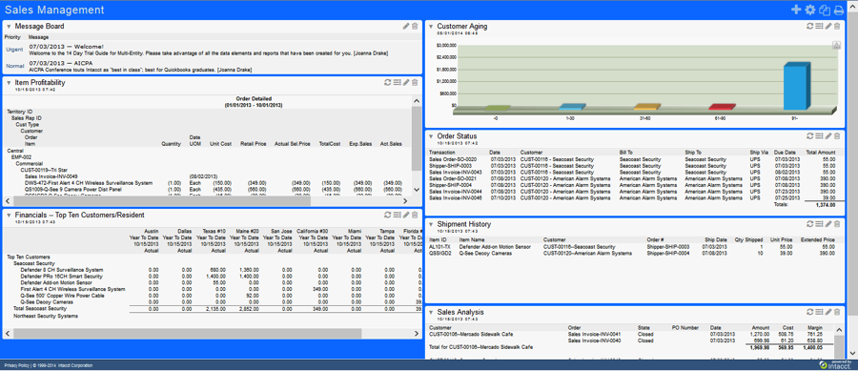Remove the Item Profitability panel

[x=415, y=82]
